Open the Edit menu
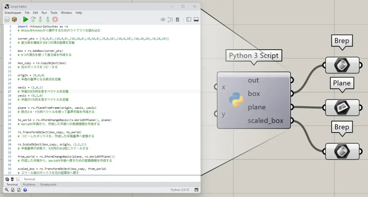368x197 pixels. [36, 13]
